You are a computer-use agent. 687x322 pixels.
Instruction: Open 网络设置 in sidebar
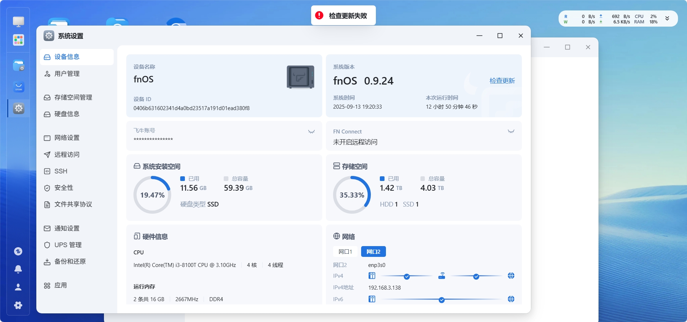pyautogui.click(x=77, y=138)
